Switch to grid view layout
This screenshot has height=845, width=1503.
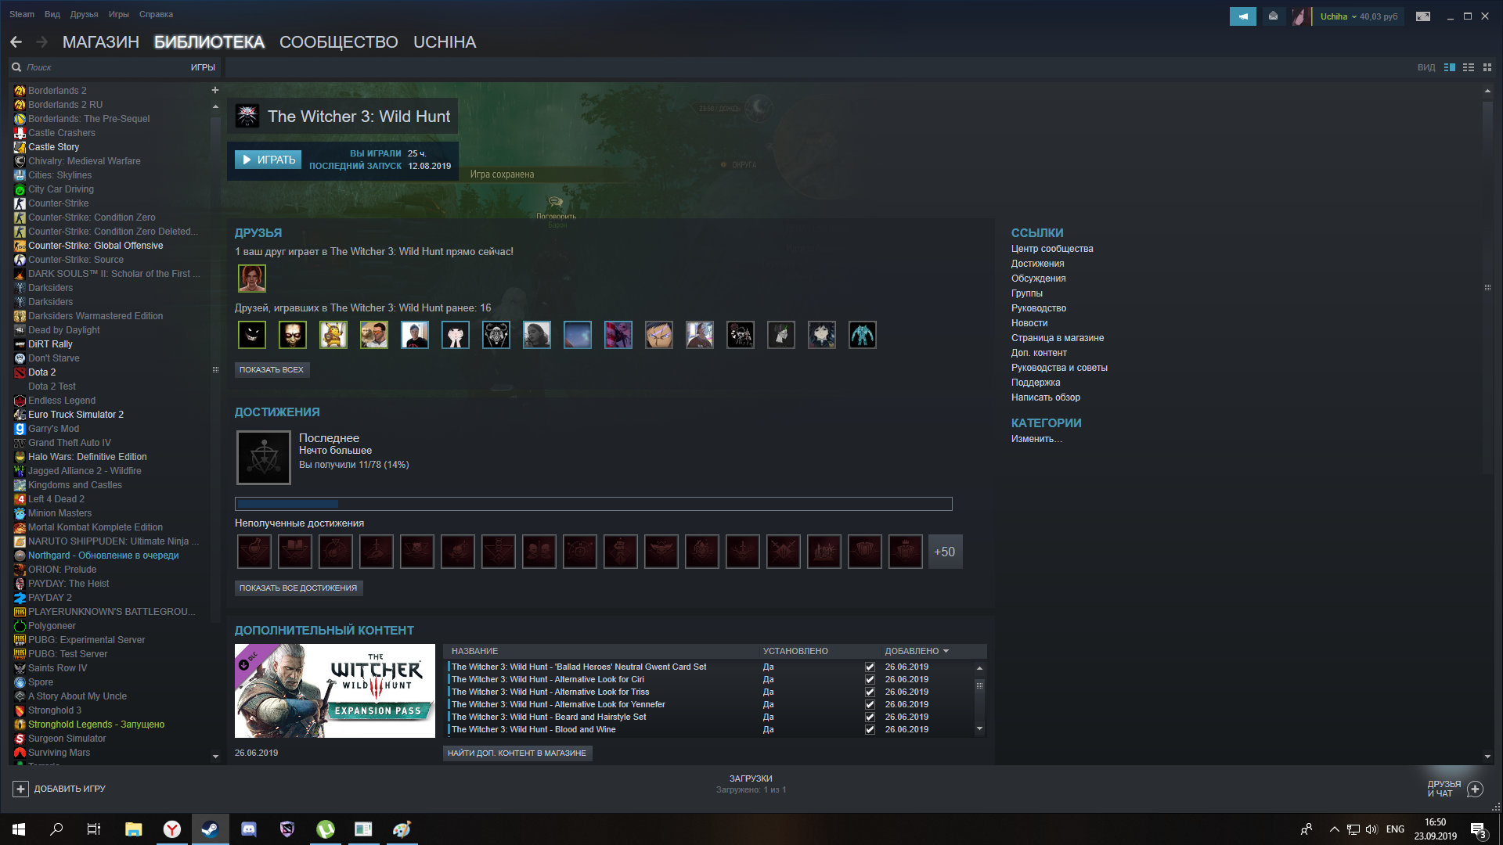pos(1487,67)
